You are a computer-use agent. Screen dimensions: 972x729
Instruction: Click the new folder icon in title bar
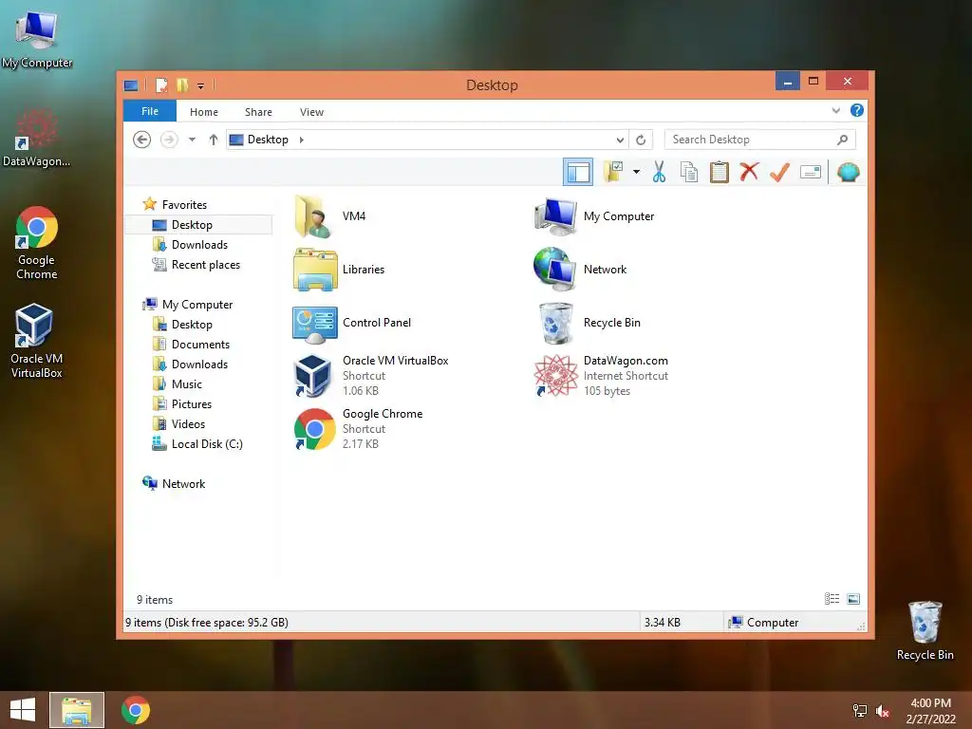click(182, 84)
